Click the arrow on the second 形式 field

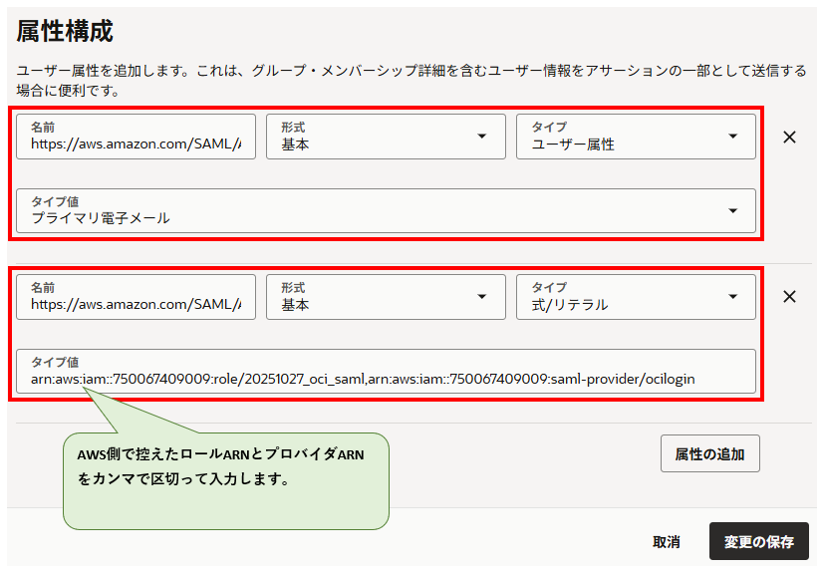click(x=482, y=296)
